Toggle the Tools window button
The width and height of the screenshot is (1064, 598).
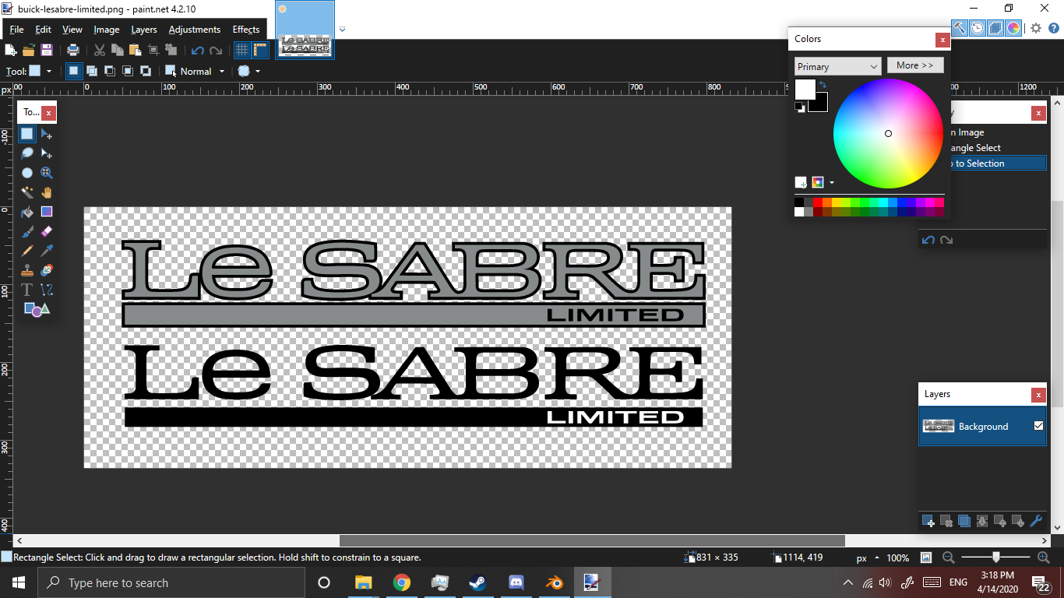click(x=959, y=28)
